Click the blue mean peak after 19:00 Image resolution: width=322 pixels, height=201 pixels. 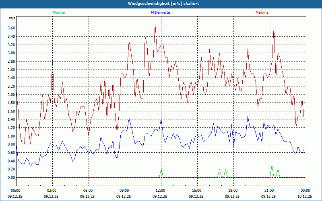tap(248, 116)
